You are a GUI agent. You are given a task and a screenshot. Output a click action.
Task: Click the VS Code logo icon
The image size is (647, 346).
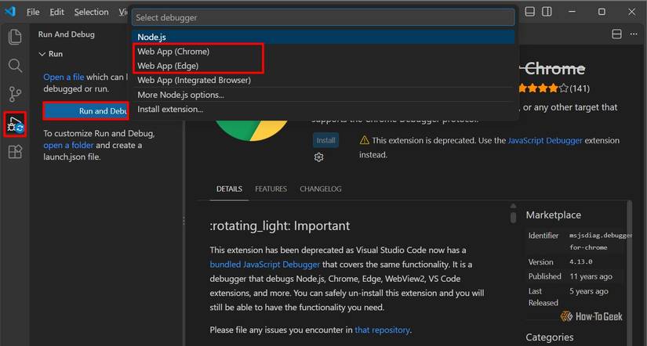point(10,12)
